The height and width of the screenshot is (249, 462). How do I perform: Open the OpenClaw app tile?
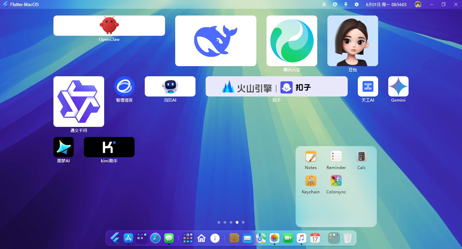coord(109,26)
